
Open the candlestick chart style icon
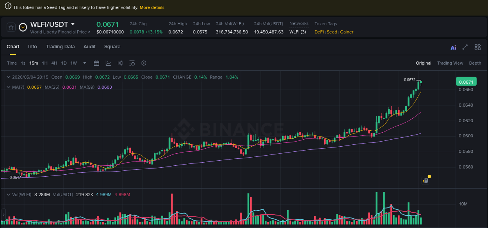(x=120, y=63)
